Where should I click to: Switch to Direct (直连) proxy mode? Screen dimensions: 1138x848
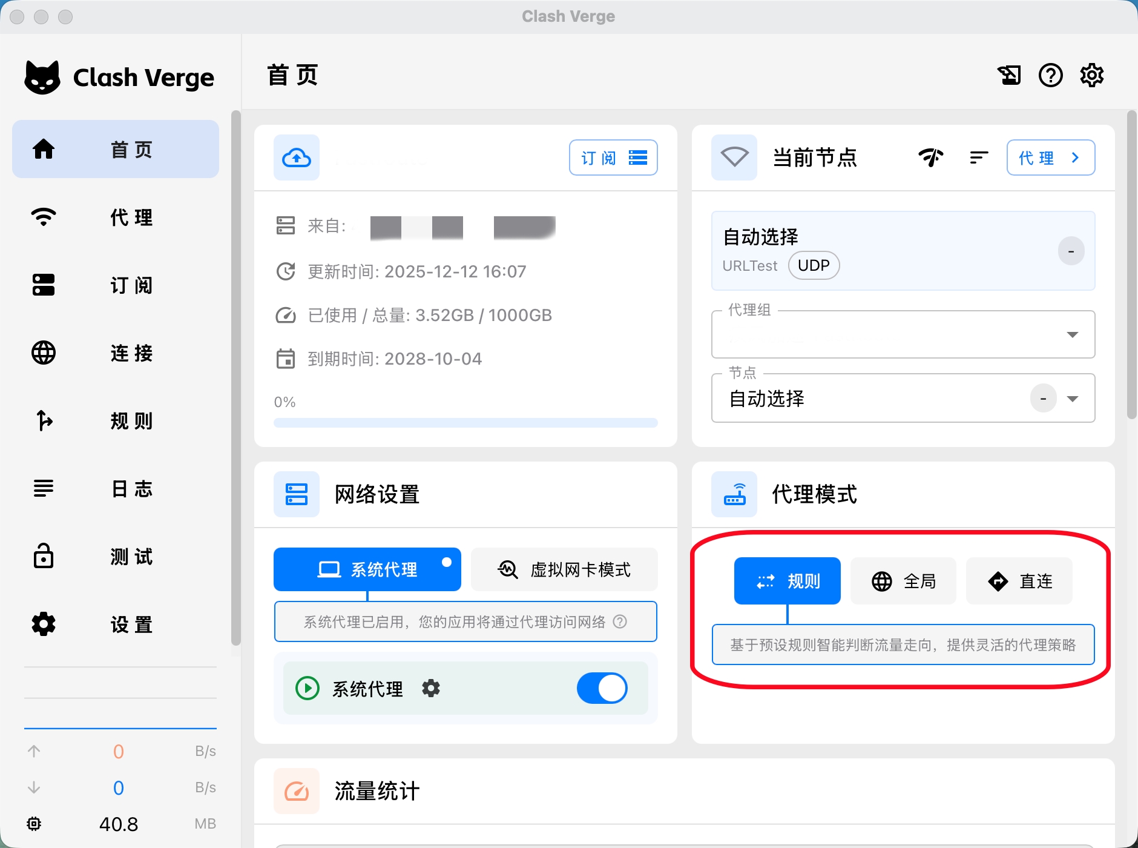[x=1019, y=581]
